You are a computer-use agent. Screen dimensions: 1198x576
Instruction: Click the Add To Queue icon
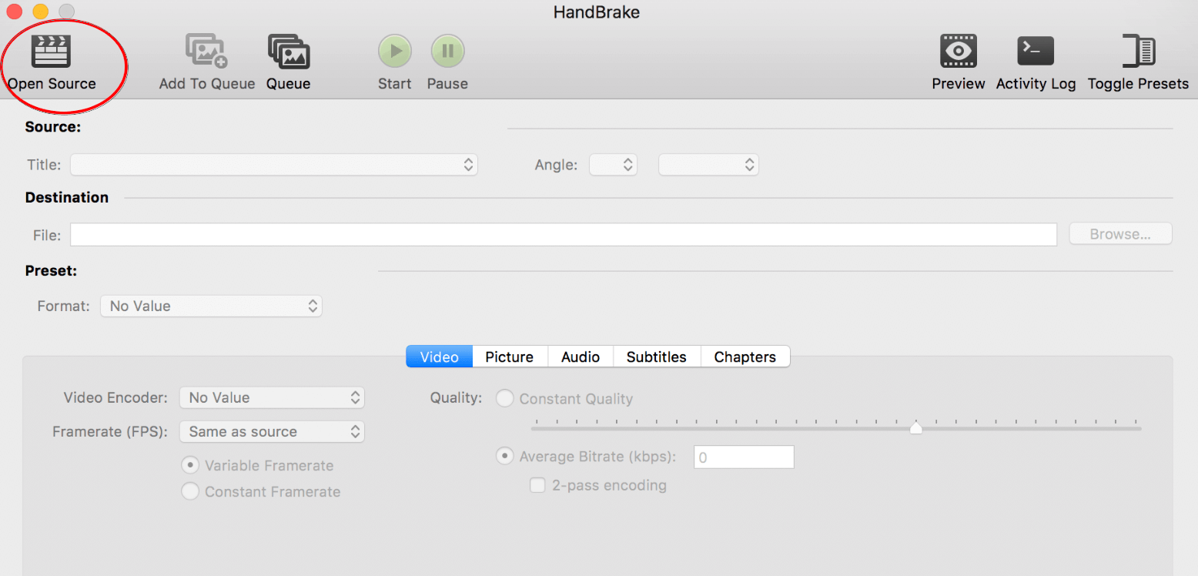[x=206, y=51]
